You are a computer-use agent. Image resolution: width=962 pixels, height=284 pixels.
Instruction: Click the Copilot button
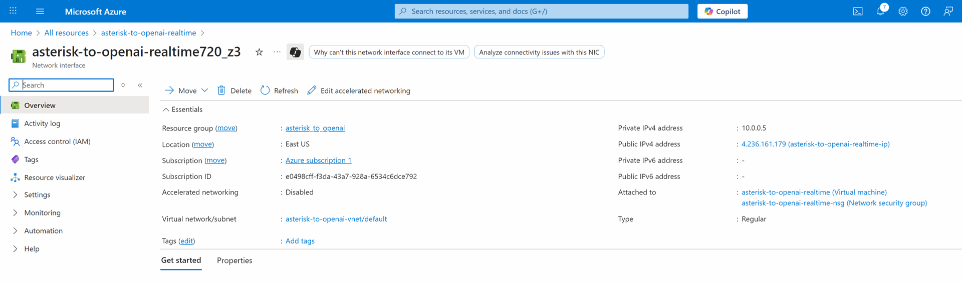click(x=722, y=11)
